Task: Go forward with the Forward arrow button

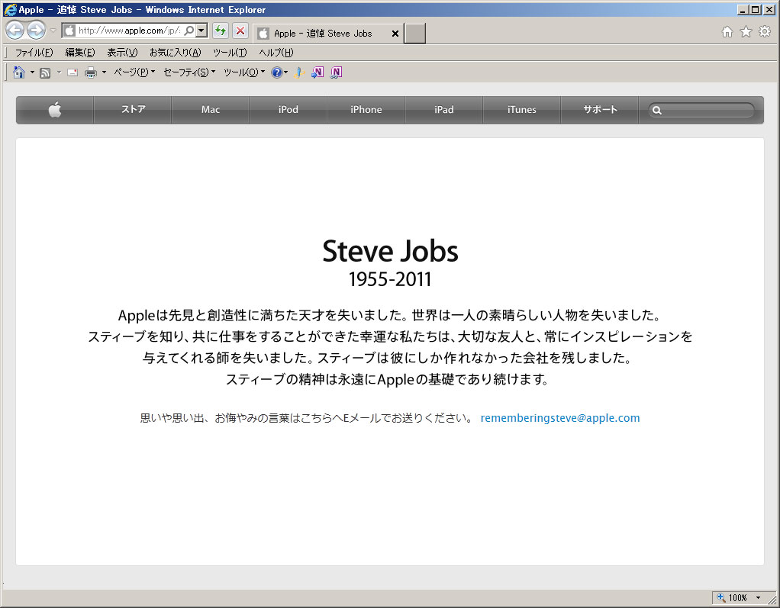Action: pyautogui.click(x=37, y=31)
